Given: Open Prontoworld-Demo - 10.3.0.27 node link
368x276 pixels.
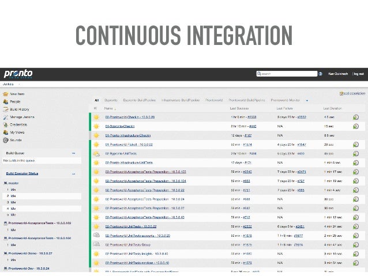Looking at the screenshot, I should pos(30,254).
